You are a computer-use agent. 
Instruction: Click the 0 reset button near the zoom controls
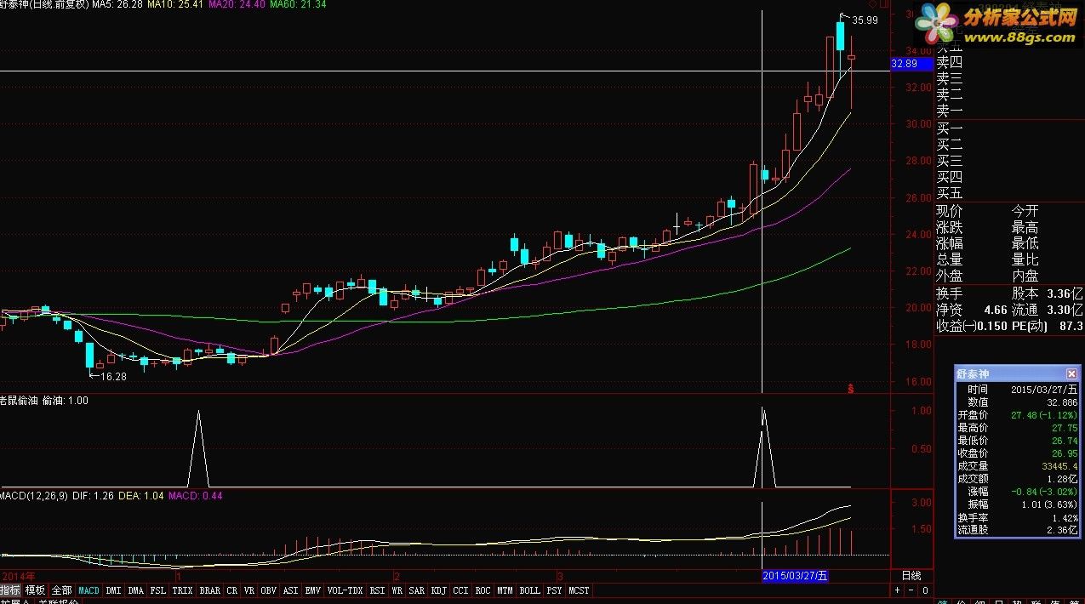[x=925, y=590]
